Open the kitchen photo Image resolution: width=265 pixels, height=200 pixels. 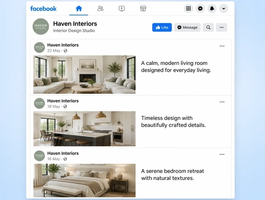pyautogui.click(x=84, y=129)
